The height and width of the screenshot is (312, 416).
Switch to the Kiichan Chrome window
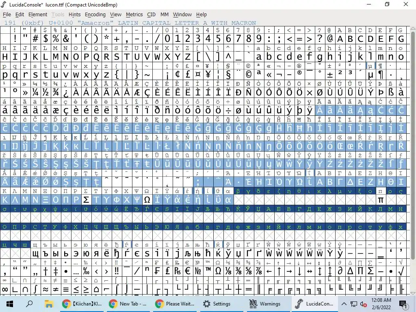[x=82, y=304]
